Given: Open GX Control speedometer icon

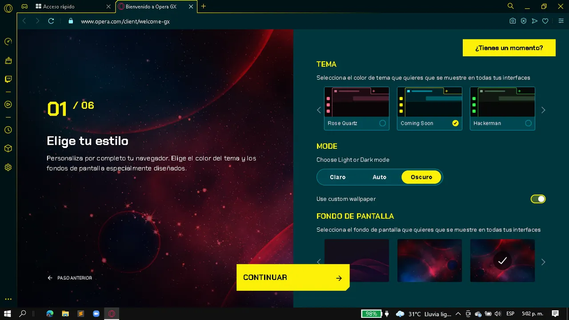Looking at the screenshot, I should pos(8,41).
